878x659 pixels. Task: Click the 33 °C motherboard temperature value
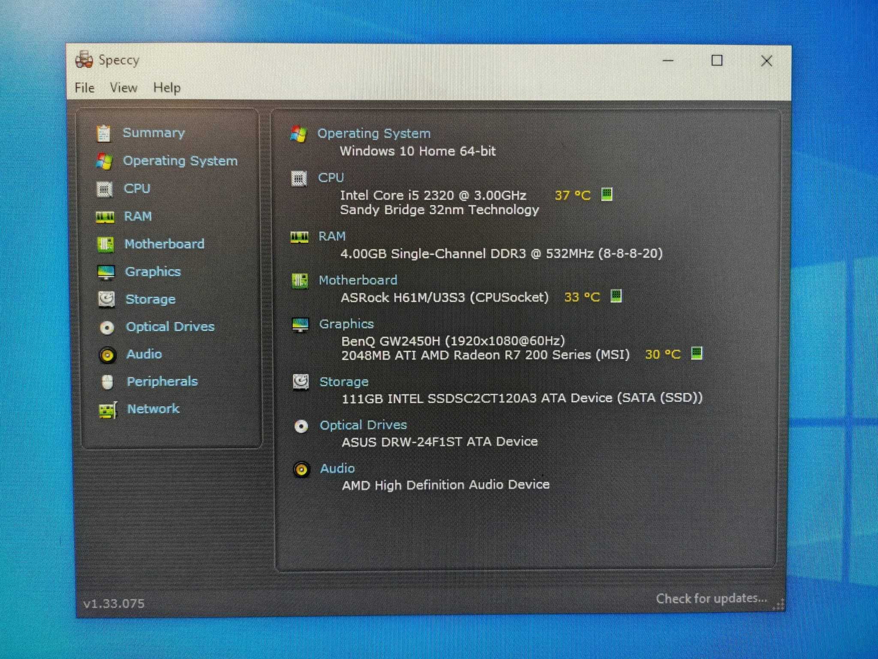582,297
